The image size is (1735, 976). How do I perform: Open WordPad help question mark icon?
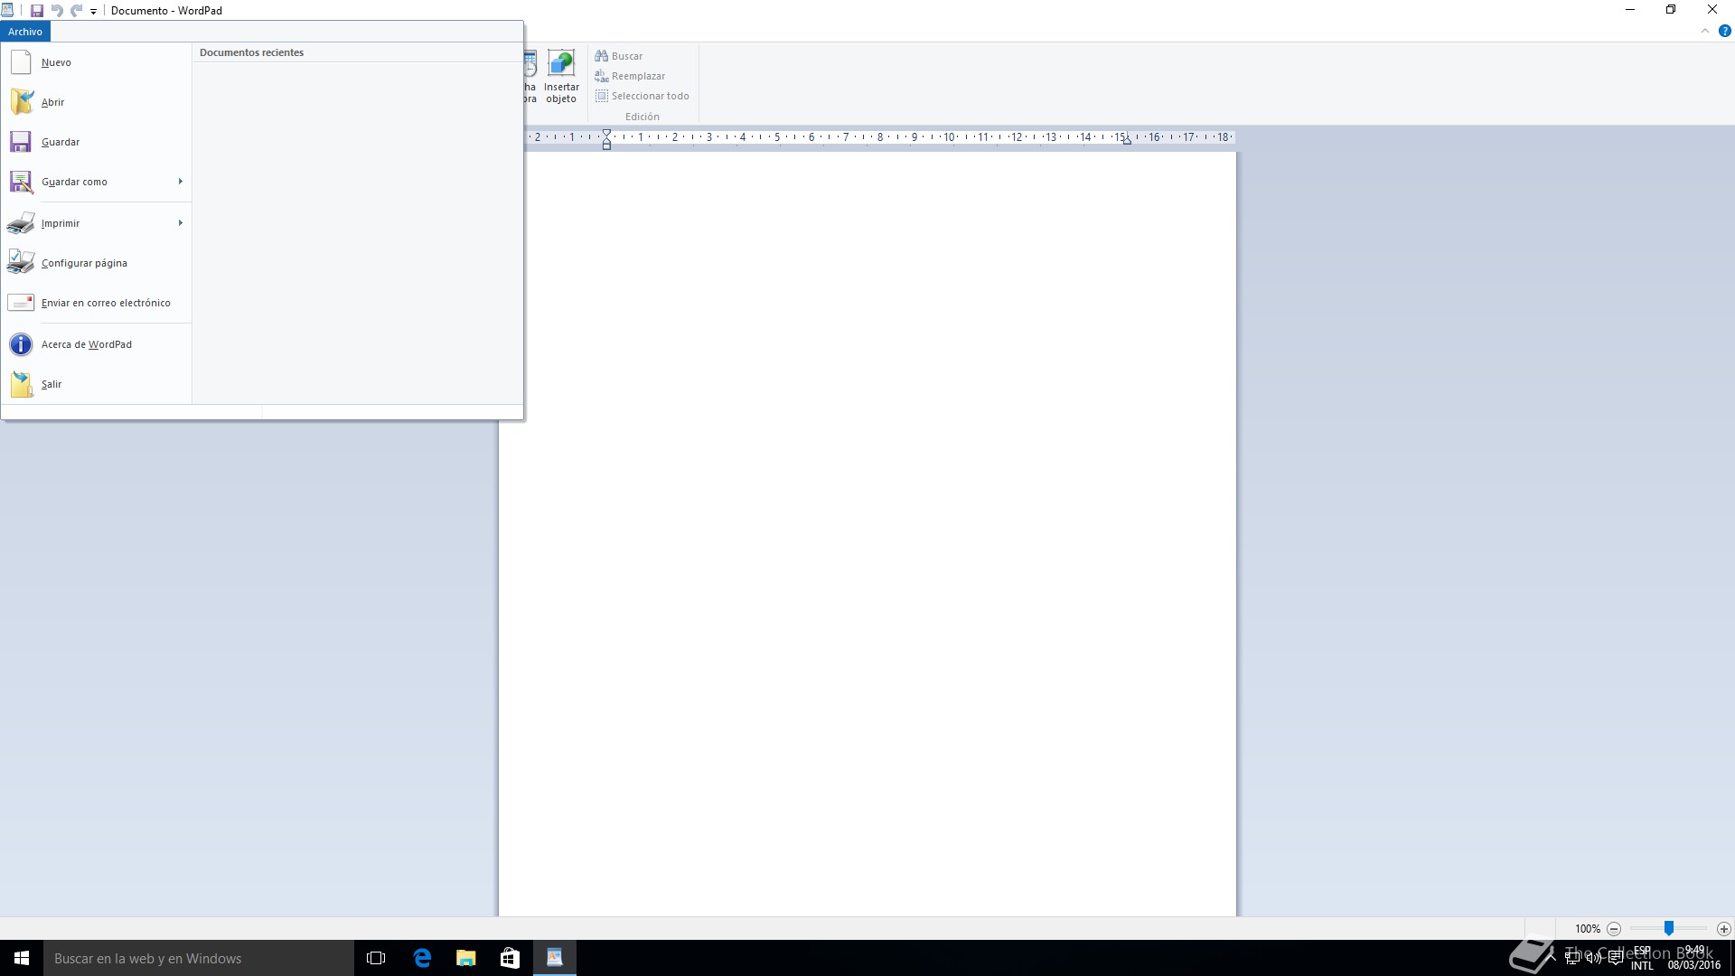[x=1724, y=31]
